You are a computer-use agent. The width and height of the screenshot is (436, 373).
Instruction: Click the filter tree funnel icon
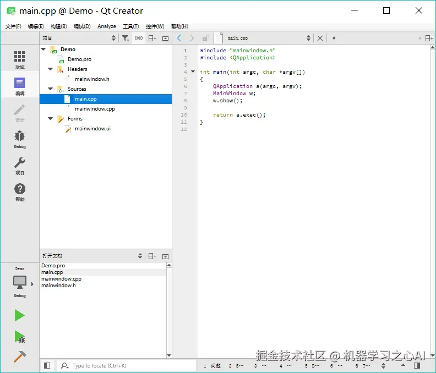point(126,38)
